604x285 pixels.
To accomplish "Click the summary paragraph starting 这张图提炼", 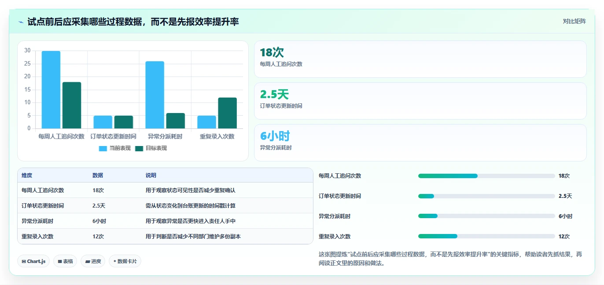I will (450, 259).
